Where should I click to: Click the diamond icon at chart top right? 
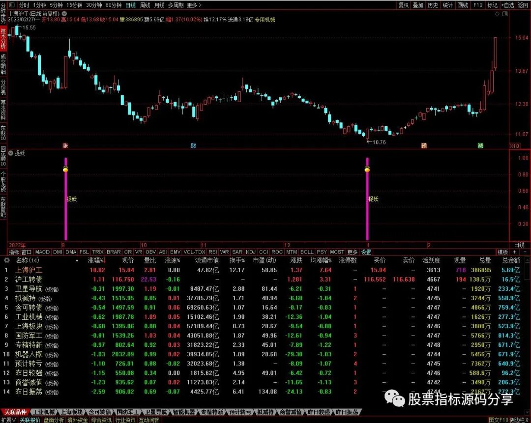click(497, 14)
